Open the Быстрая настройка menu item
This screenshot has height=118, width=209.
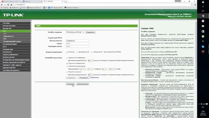tap(15, 26)
